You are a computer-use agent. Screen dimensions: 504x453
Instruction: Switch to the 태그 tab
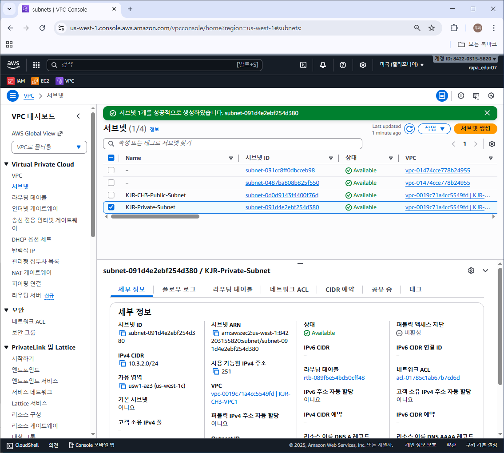tap(415, 290)
